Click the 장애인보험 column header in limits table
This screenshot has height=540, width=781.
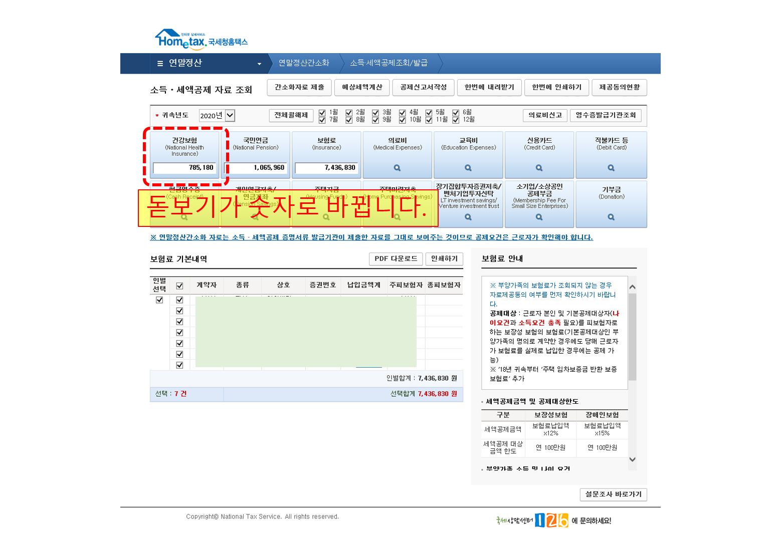(602, 415)
